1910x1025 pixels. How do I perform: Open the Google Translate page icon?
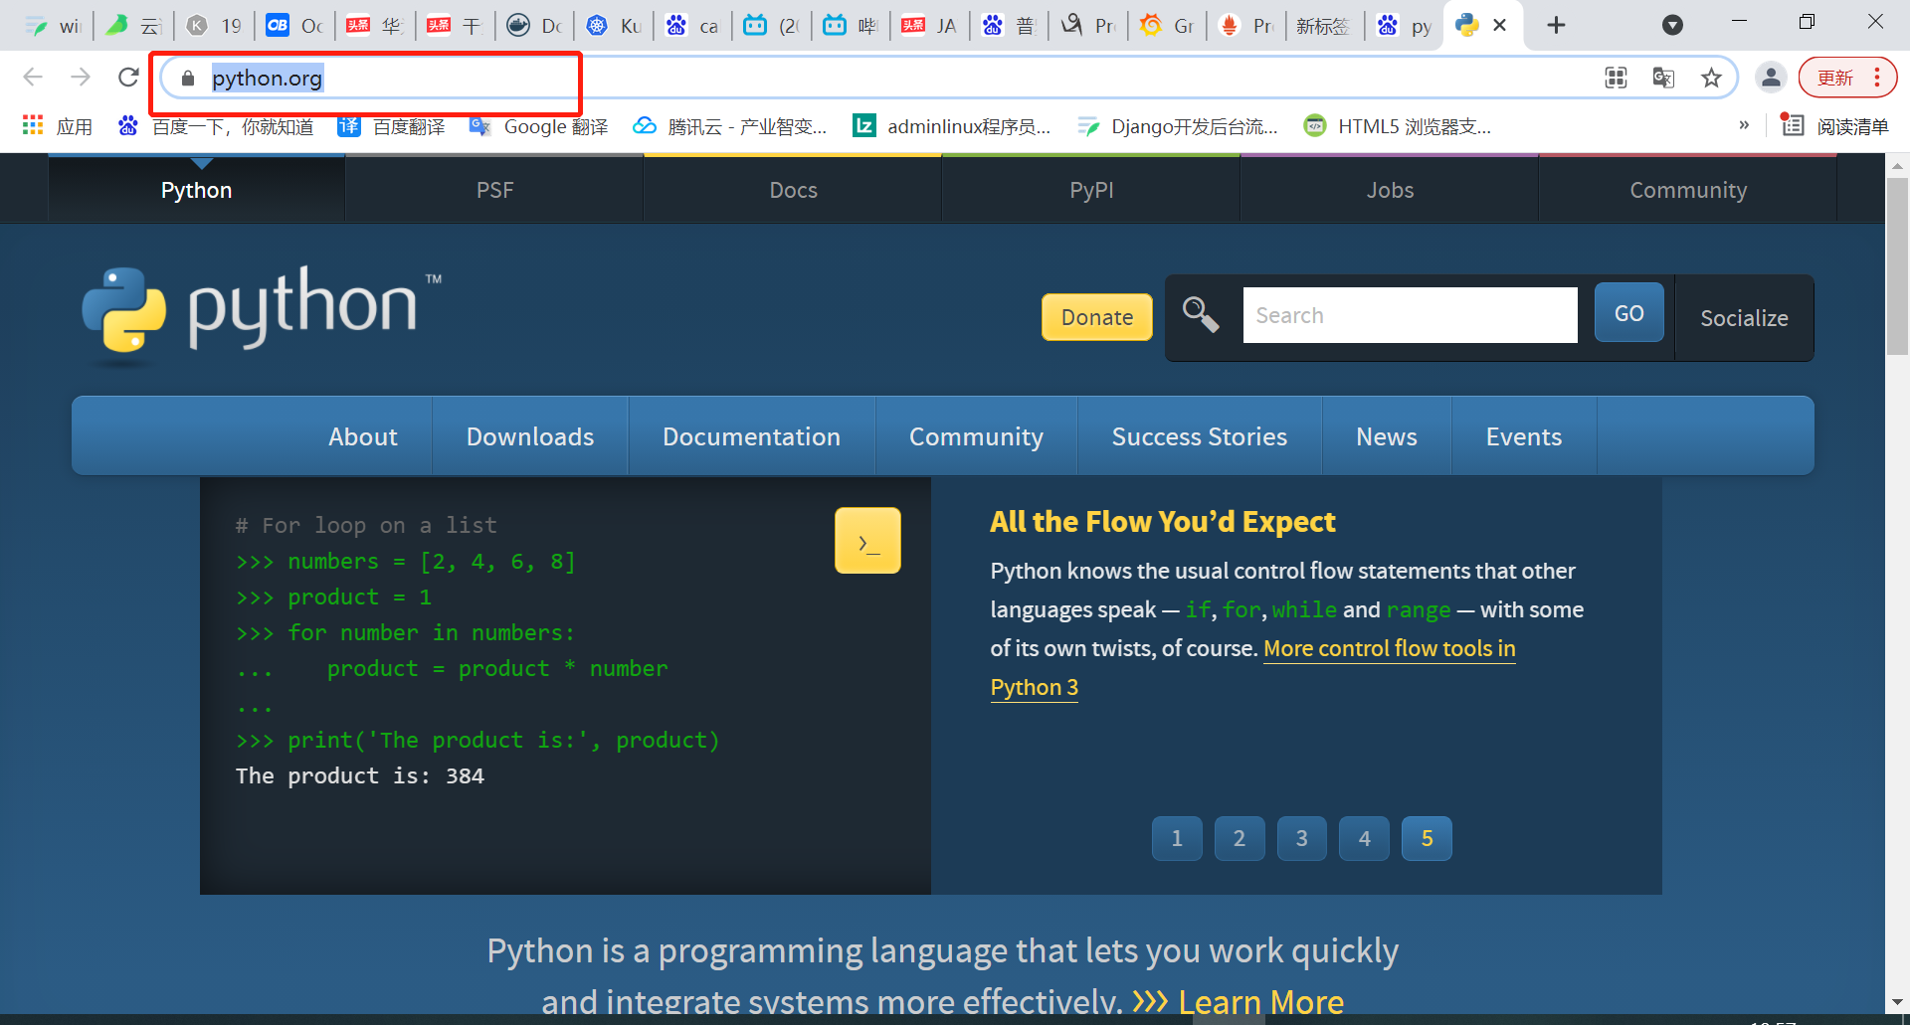(1663, 78)
